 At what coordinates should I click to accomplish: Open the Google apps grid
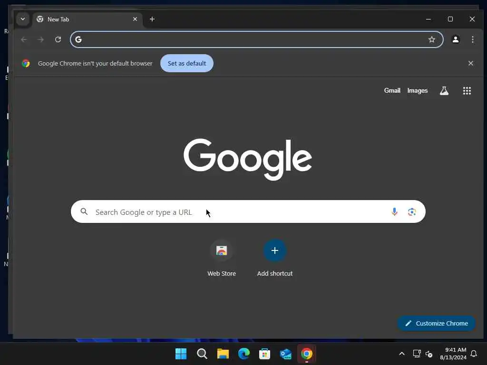click(x=467, y=91)
